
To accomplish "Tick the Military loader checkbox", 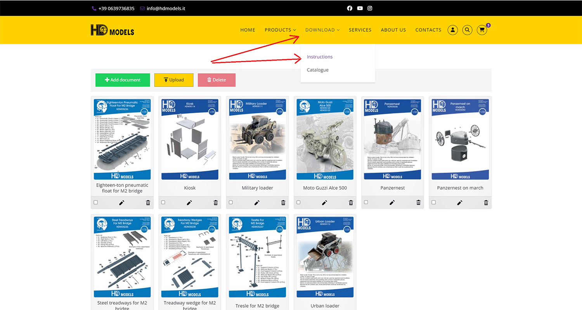I will [231, 203].
